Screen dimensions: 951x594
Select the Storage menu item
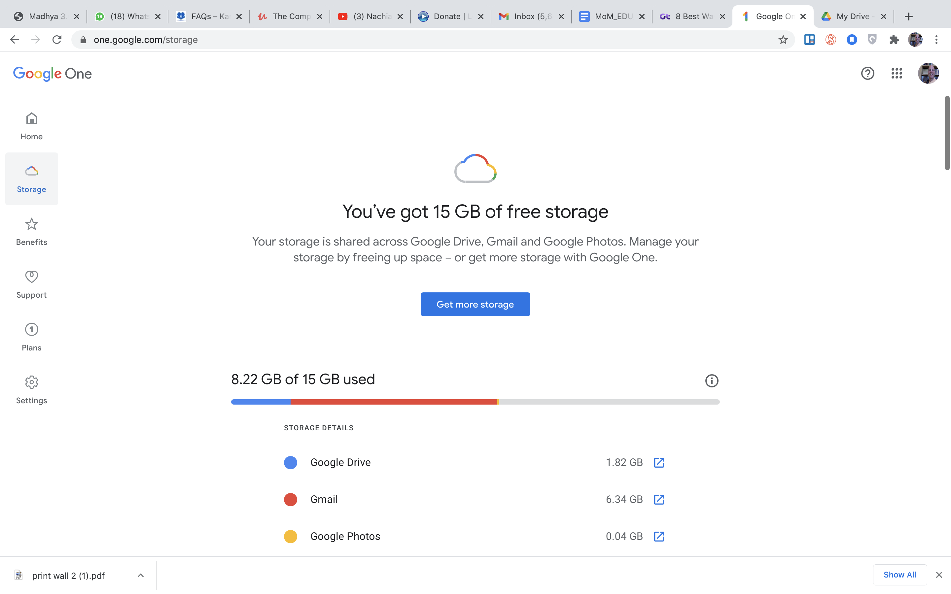(31, 179)
